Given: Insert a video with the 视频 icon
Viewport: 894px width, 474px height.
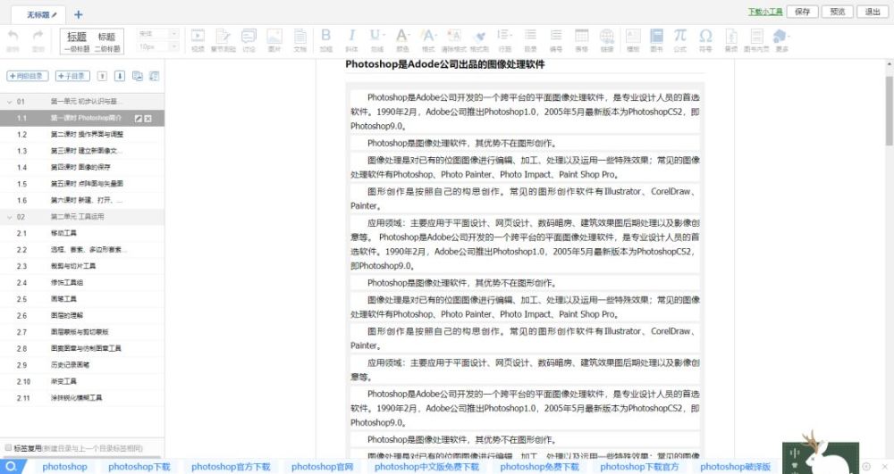Looking at the screenshot, I should (x=198, y=37).
